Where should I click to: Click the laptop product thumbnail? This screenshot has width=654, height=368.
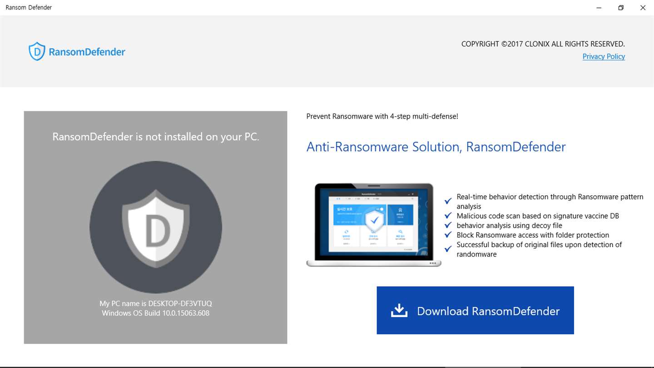click(x=374, y=224)
